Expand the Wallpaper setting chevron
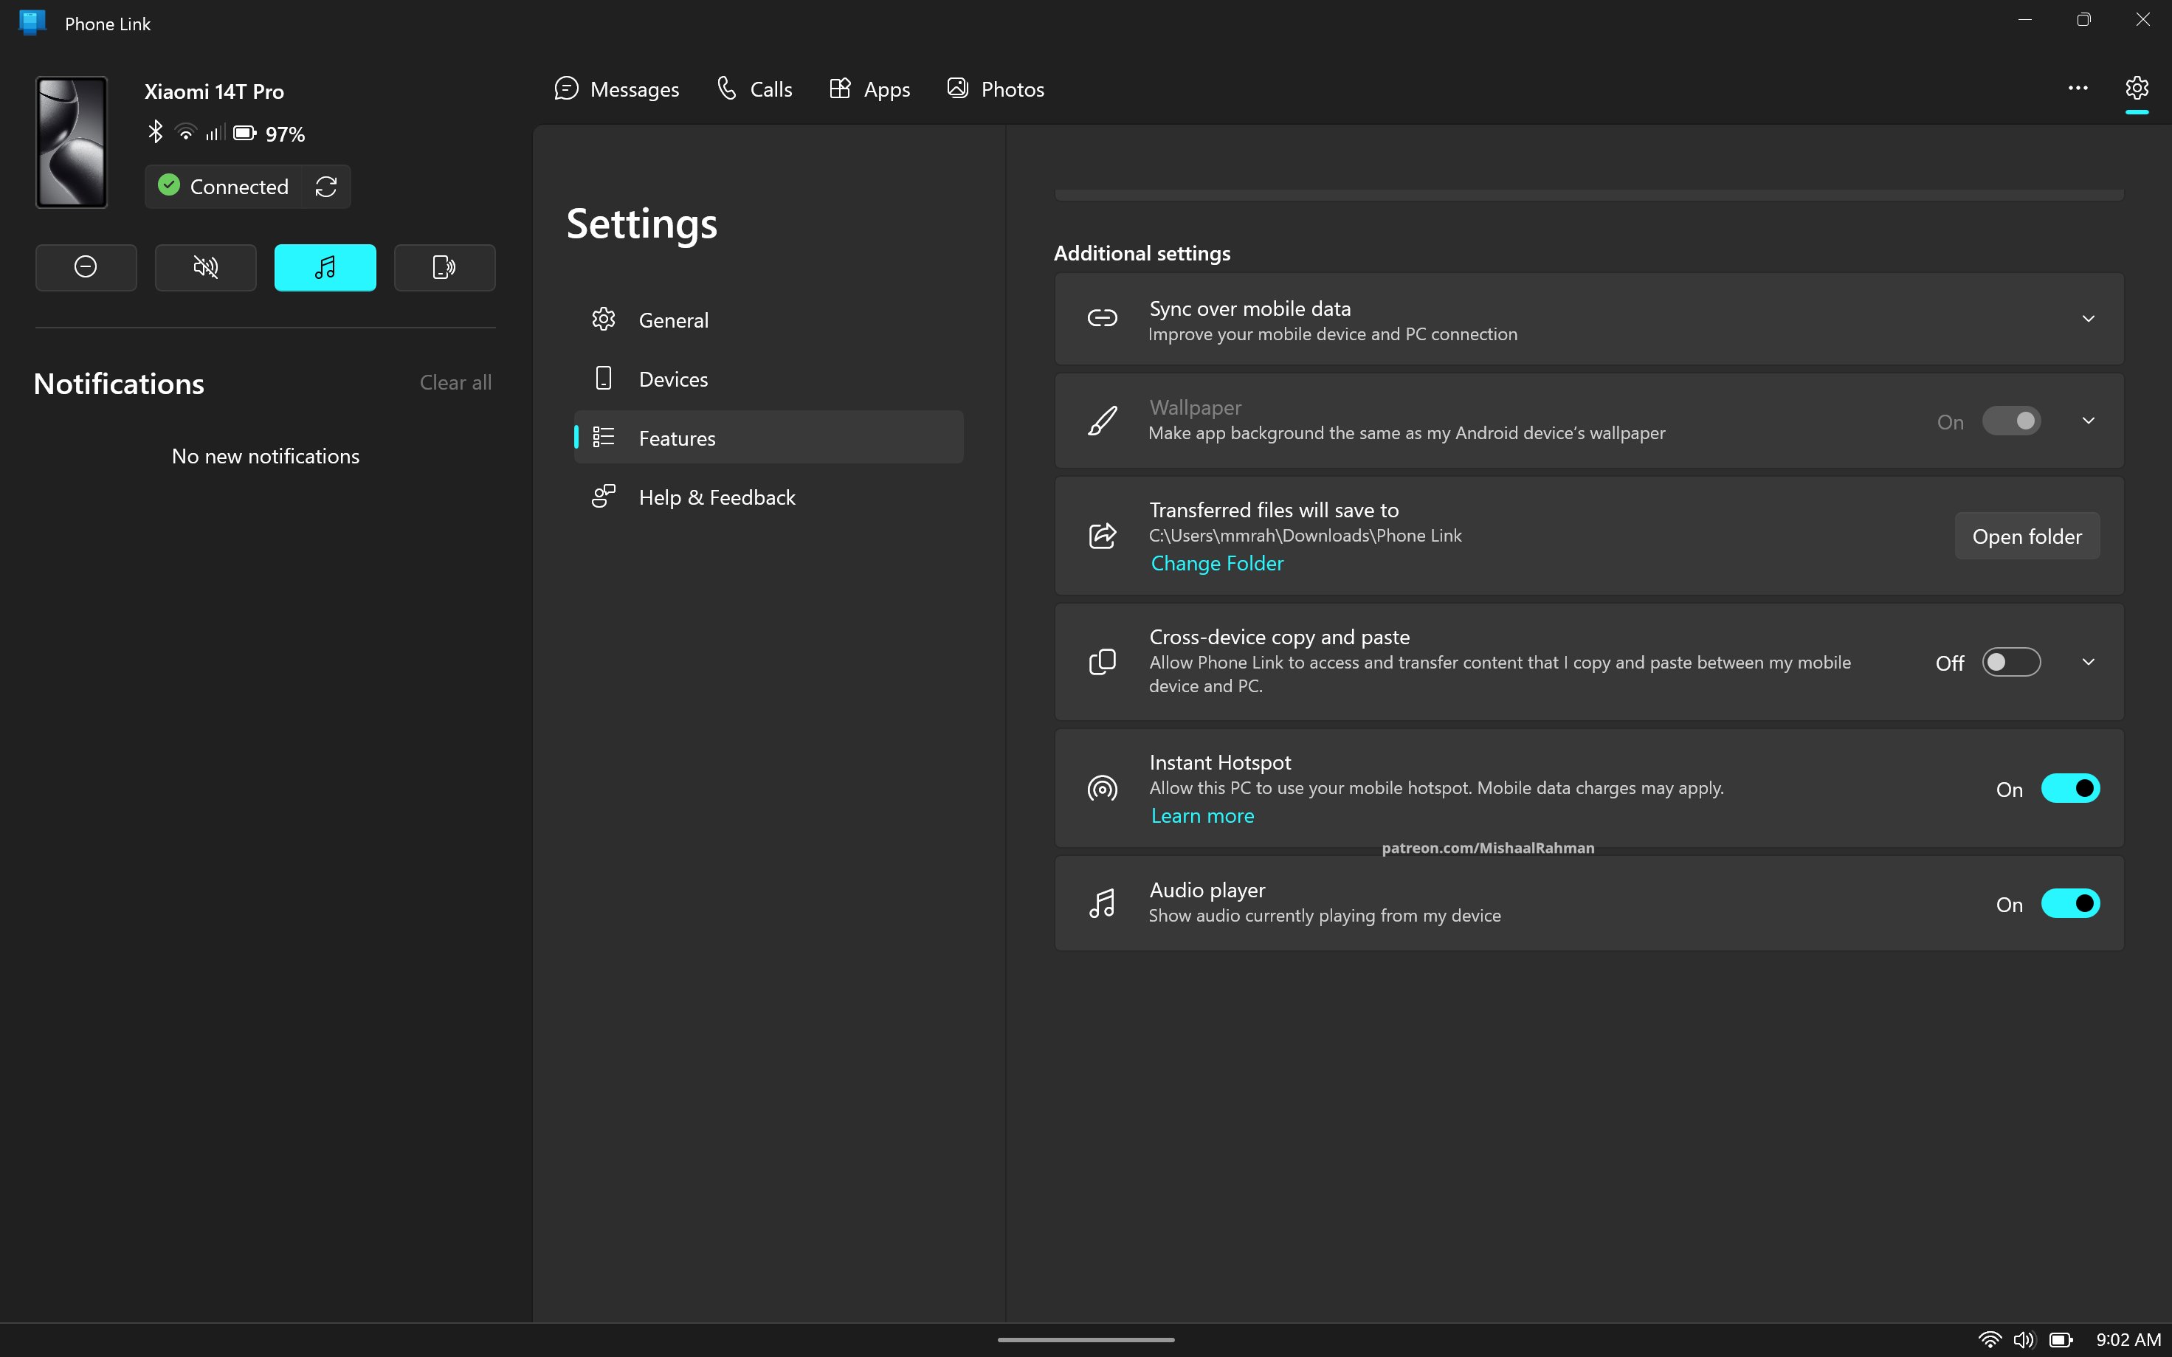 click(x=2088, y=421)
